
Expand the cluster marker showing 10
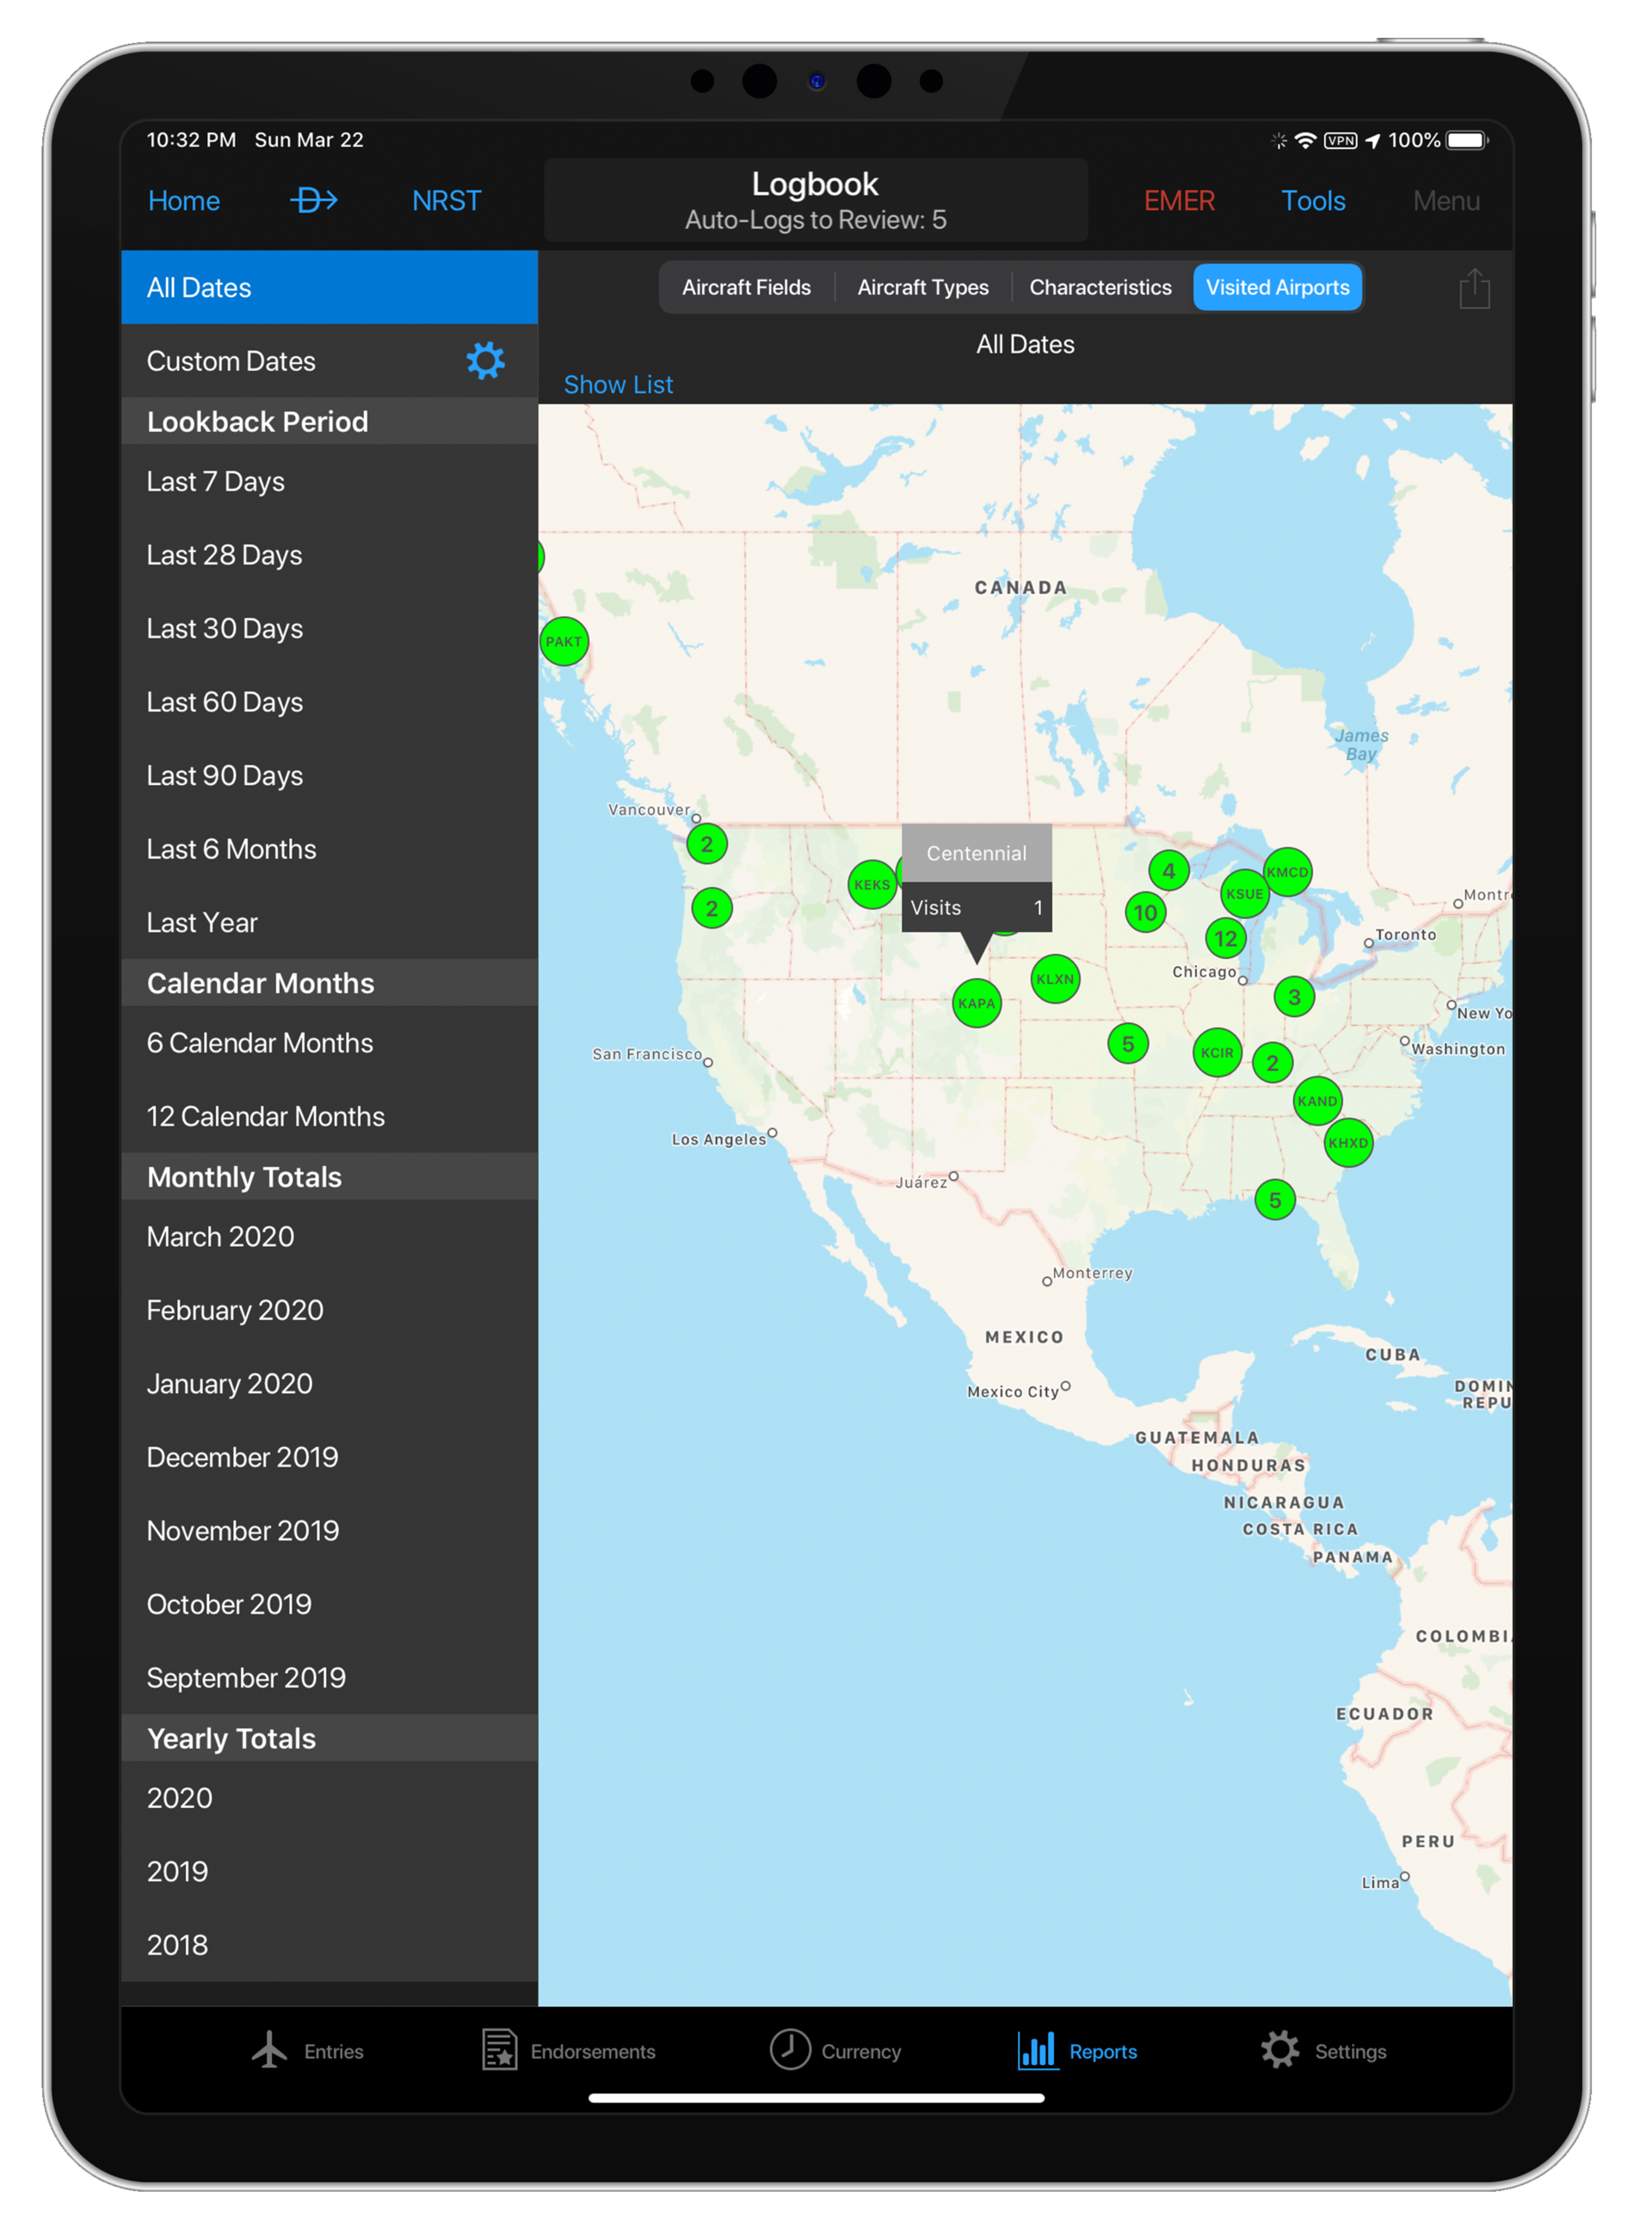(x=1145, y=912)
